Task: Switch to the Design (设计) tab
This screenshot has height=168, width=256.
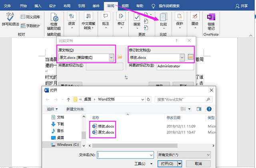Action: tap(52, 6)
